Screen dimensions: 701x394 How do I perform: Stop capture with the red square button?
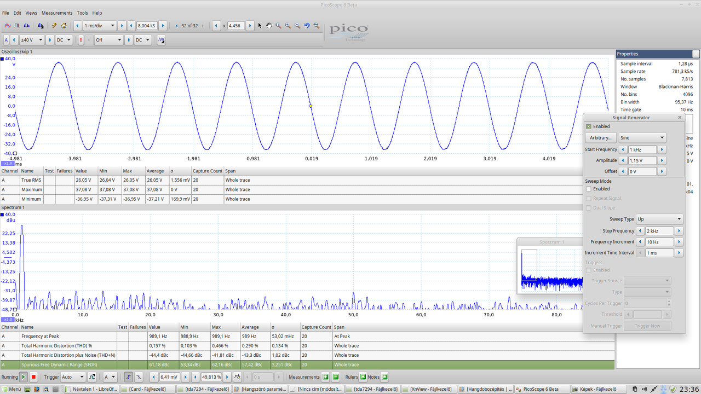coord(33,377)
